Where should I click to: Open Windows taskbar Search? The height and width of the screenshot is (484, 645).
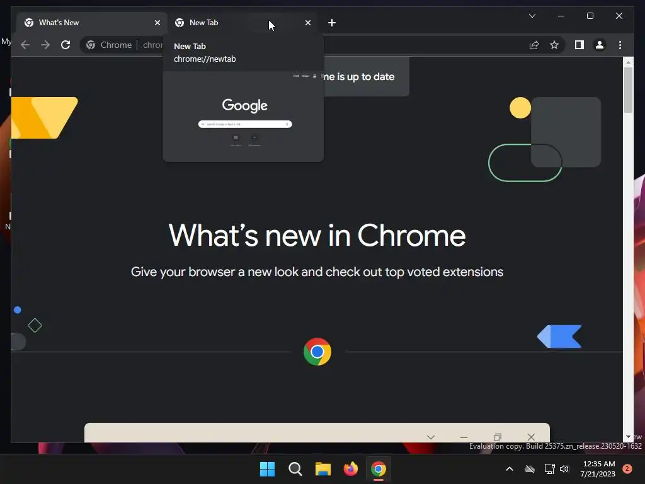click(295, 469)
